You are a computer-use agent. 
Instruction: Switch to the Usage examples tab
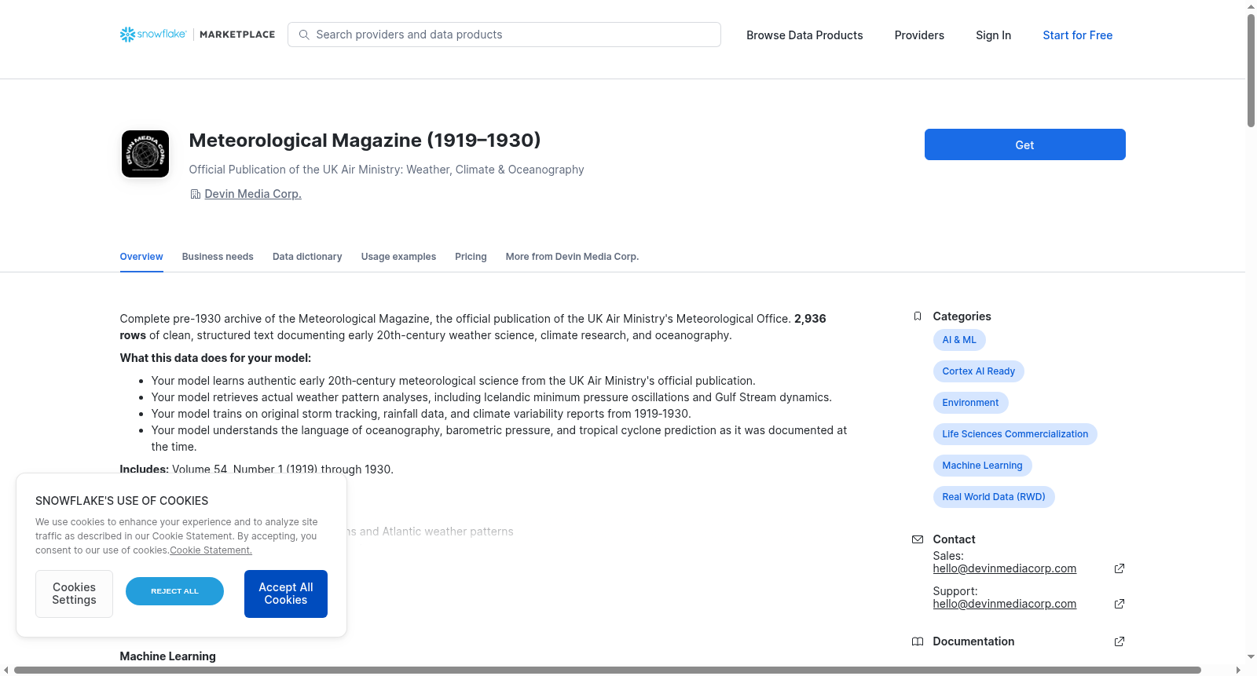coord(398,257)
